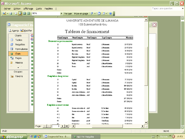Switch to two pages preview
Screen dimensions: 185x139
[24, 13]
